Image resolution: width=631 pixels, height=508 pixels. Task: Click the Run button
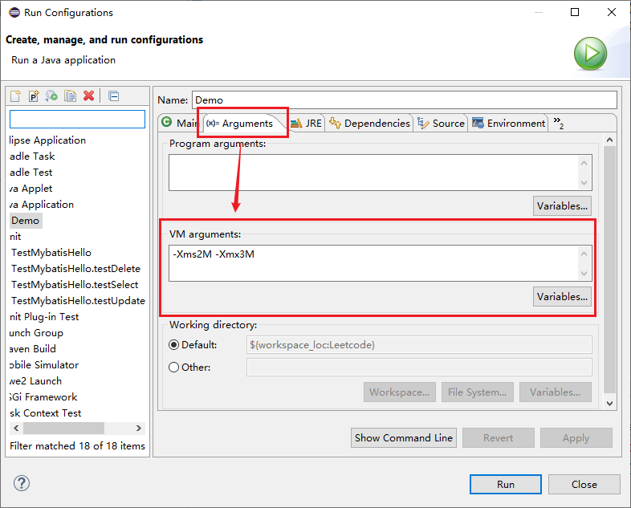506,484
